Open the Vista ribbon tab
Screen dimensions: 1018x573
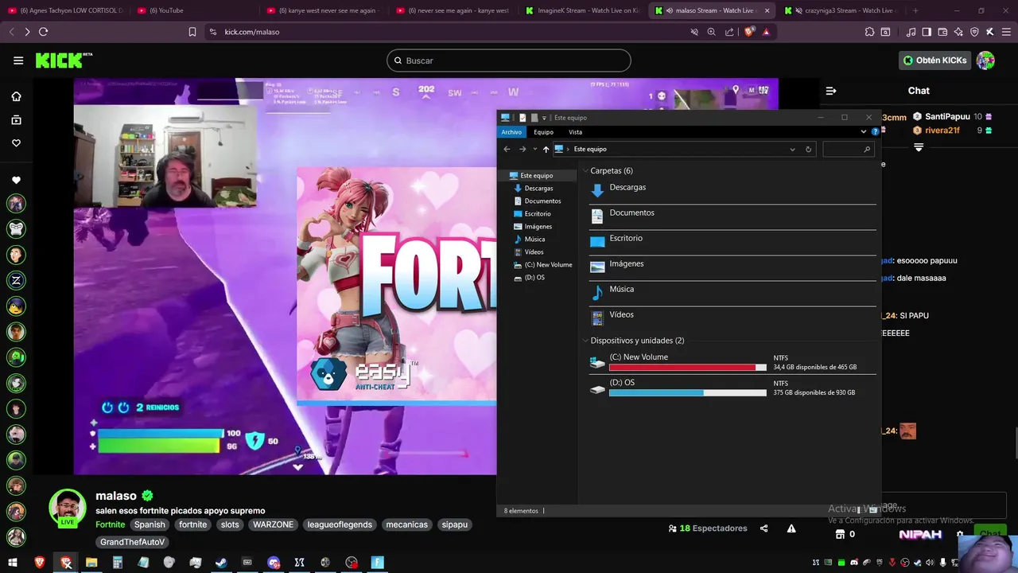point(575,132)
